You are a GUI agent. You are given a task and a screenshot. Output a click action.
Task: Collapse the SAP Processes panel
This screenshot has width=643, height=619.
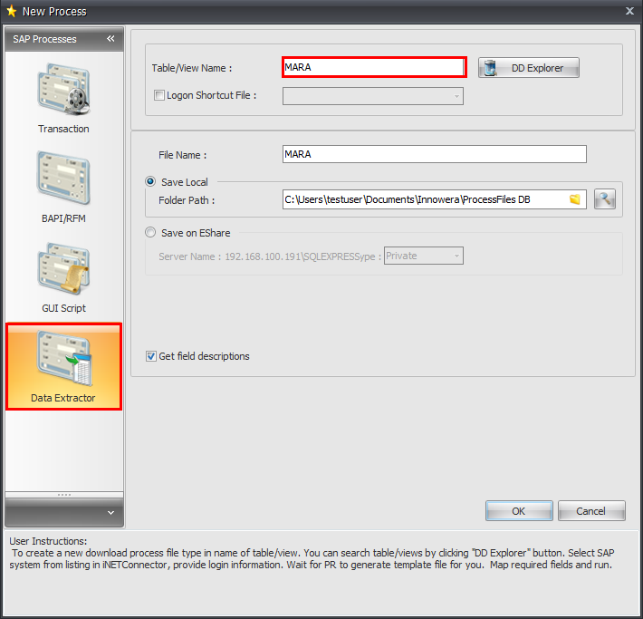pos(110,39)
